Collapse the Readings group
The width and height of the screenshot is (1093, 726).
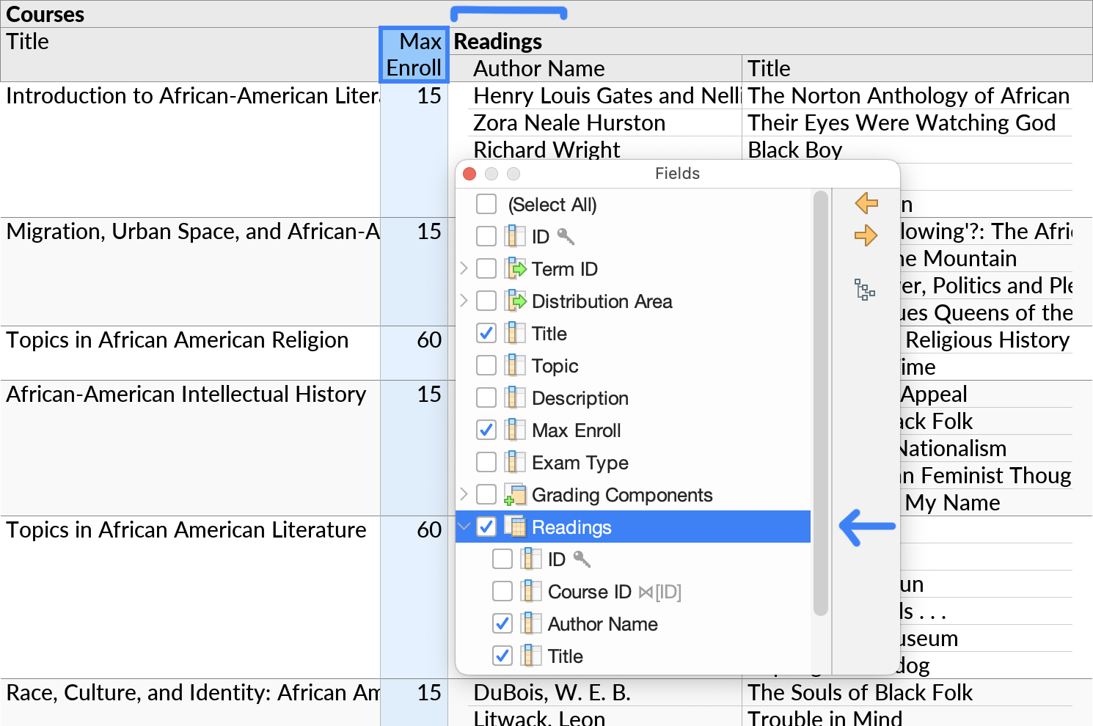(464, 527)
